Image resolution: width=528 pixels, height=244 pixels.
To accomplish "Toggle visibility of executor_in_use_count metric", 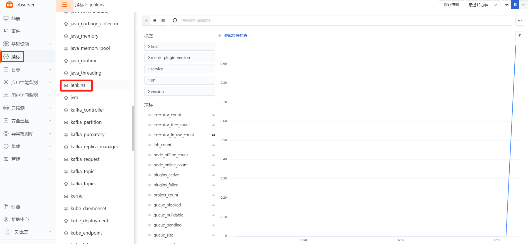I will pyautogui.click(x=214, y=135).
